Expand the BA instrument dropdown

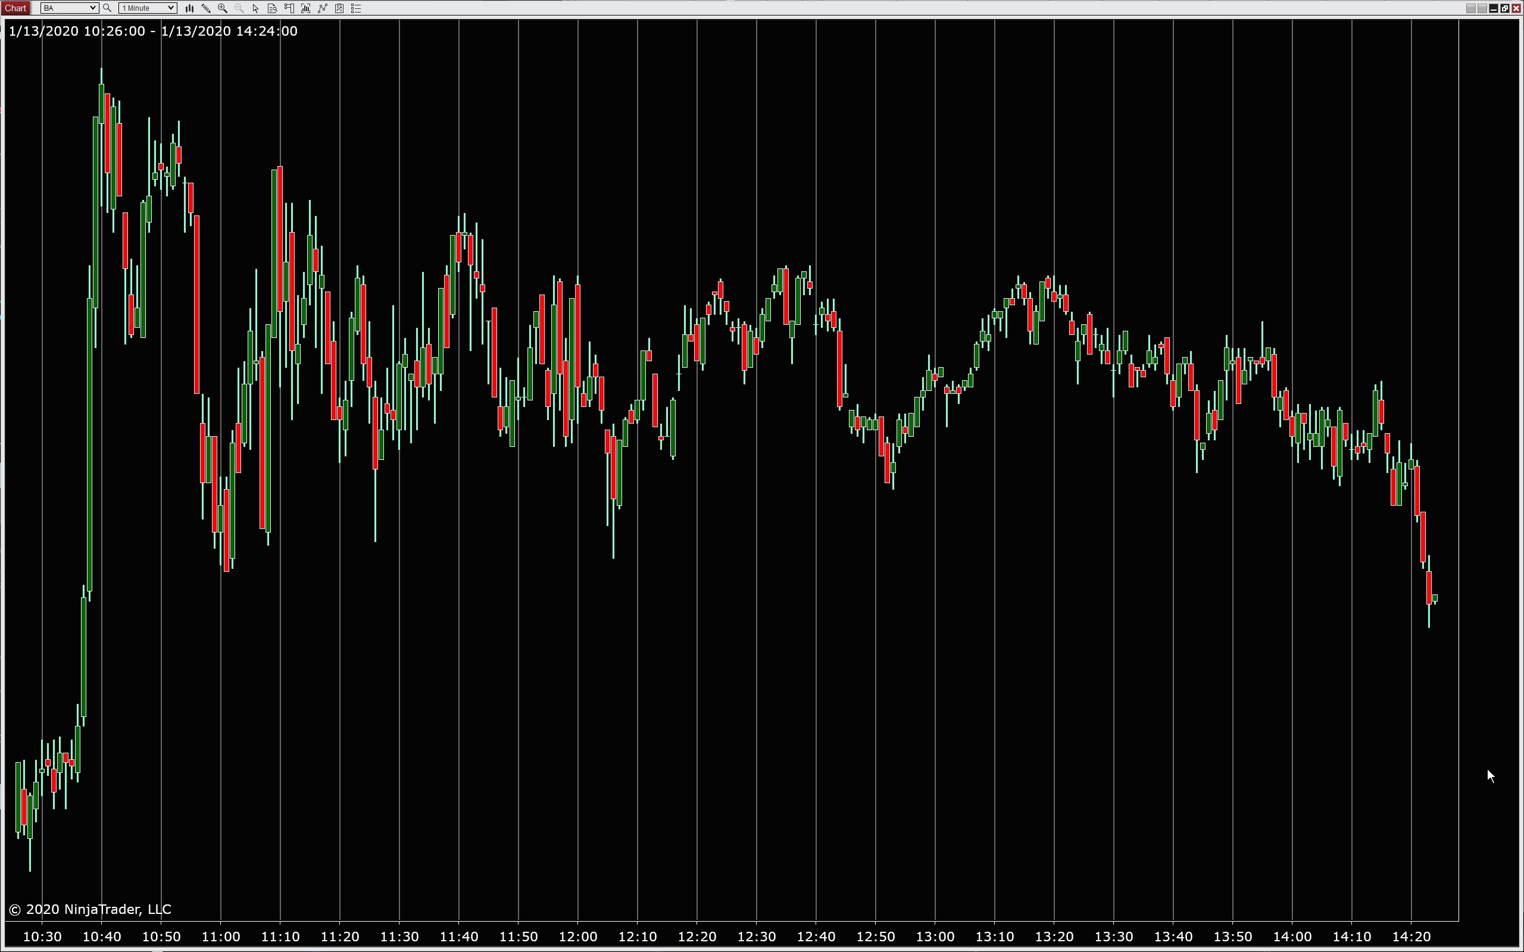[x=93, y=8]
